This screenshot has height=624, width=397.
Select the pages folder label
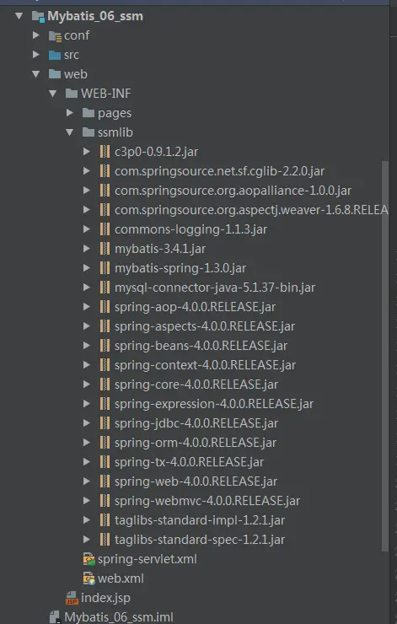click(x=115, y=114)
